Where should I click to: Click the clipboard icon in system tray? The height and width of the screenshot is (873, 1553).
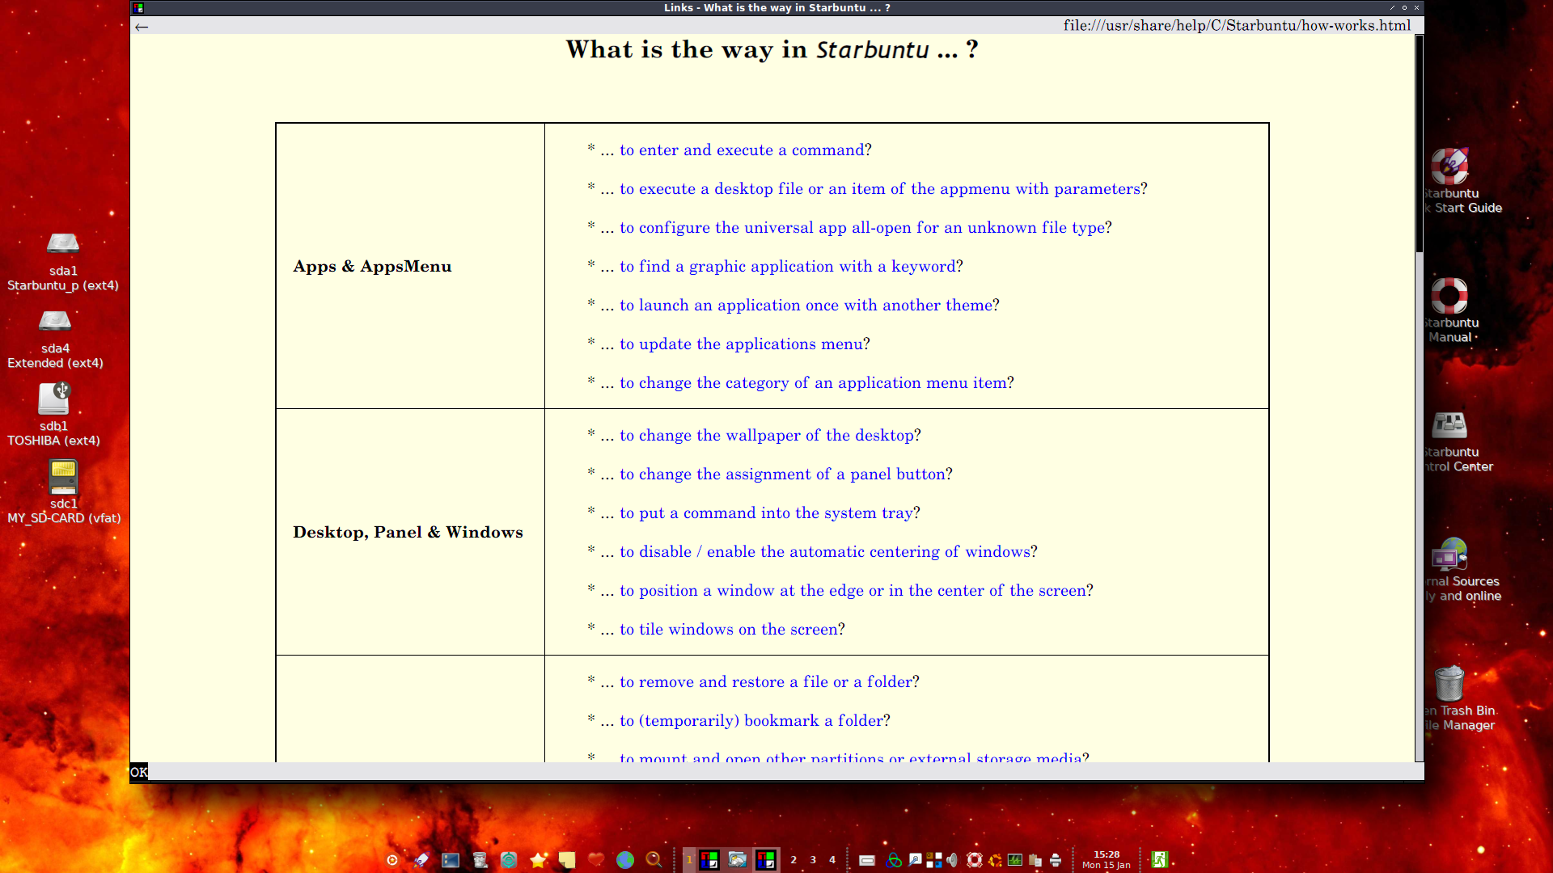tap(1035, 860)
